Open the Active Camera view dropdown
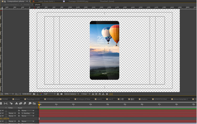 pos(71,94)
